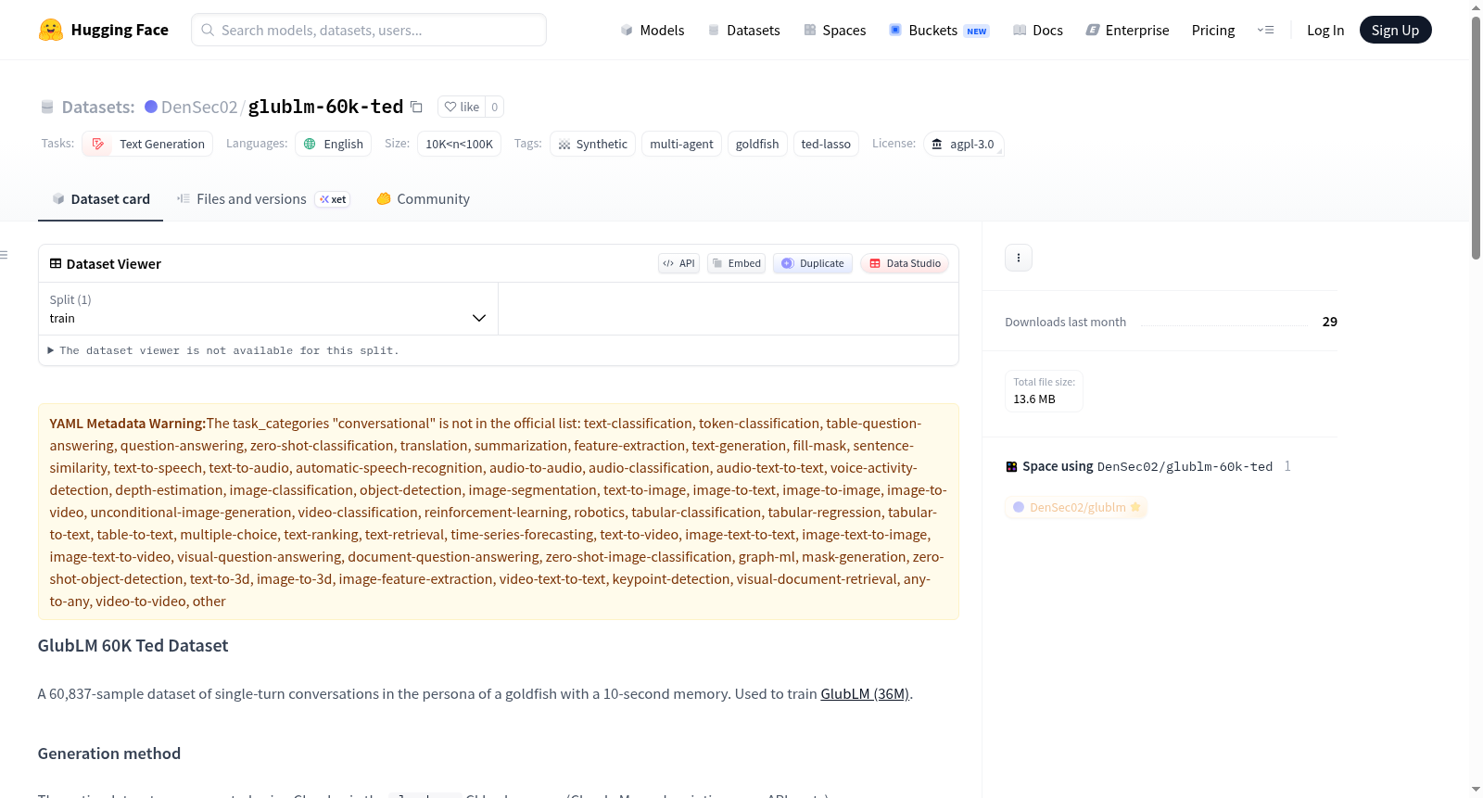The height and width of the screenshot is (798, 1483).
Task: Open Data Studio
Action: (905, 263)
